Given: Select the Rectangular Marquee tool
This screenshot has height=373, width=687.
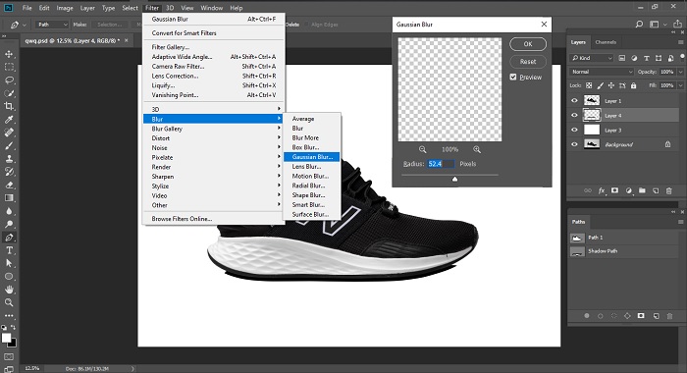Looking at the screenshot, I should tap(9, 68).
